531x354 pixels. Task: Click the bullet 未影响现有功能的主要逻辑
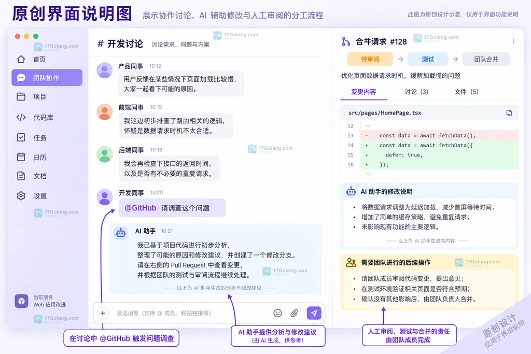point(400,226)
